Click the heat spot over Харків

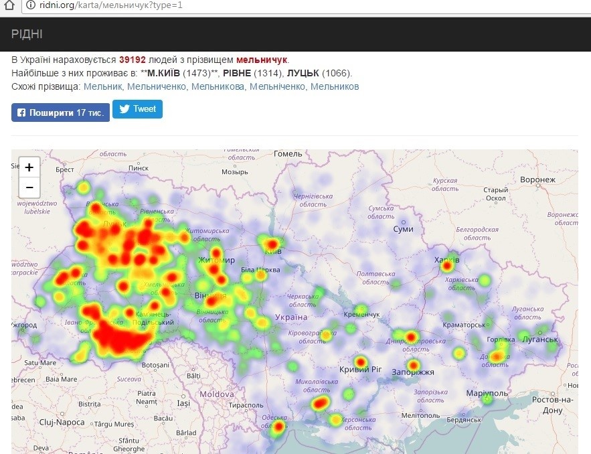point(446,266)
